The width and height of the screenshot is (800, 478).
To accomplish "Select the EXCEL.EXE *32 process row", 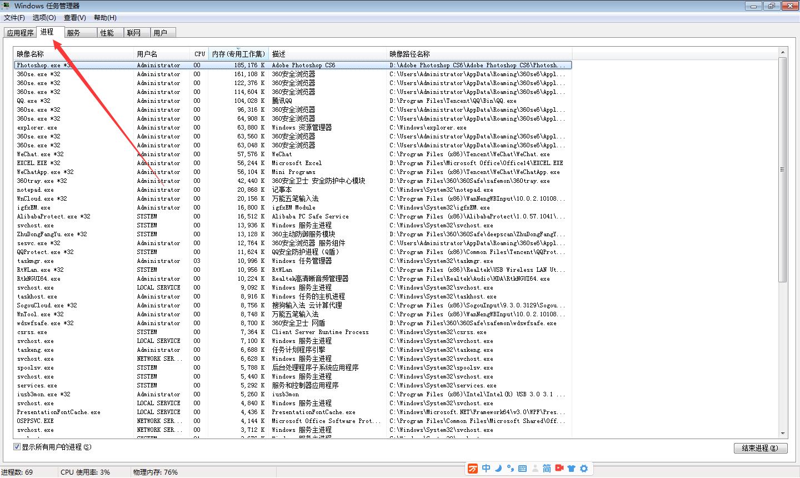I will (293, 163).
